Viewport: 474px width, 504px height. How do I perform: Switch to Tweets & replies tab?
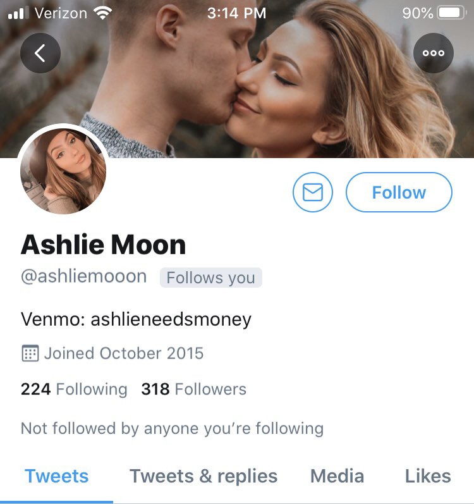pos(204,476)
